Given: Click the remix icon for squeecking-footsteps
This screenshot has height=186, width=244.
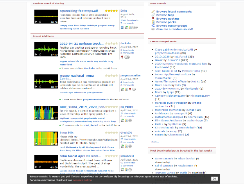Looking at the screenshot, I should pyautogui.click(x=126, y=27).
